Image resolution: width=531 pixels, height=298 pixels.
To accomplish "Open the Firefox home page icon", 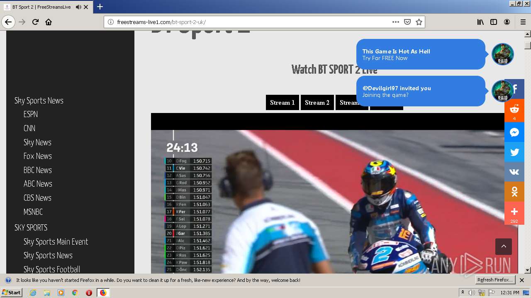I will pos(49,22).
